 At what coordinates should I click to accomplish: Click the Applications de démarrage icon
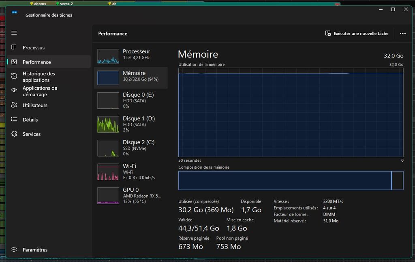click(14, 91)
